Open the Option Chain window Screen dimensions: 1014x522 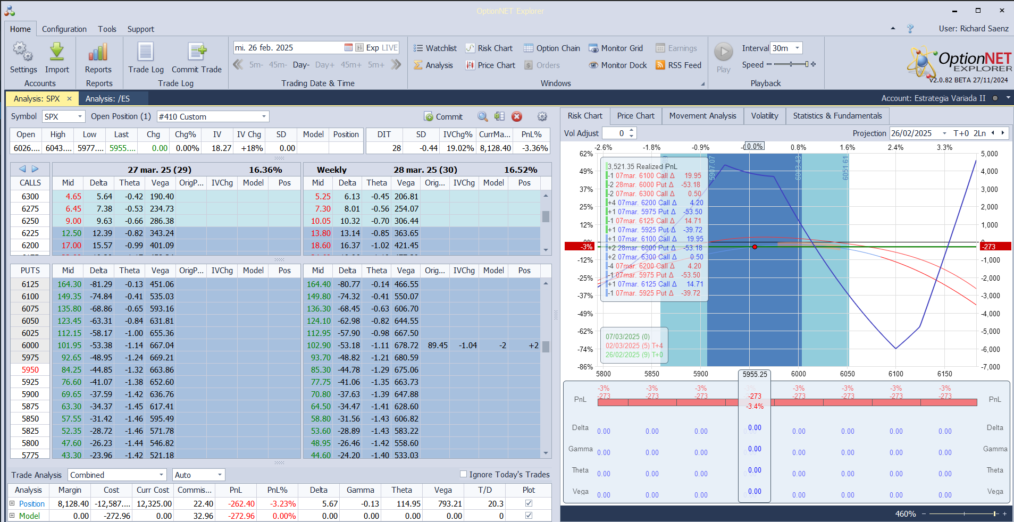click(552, 48)
